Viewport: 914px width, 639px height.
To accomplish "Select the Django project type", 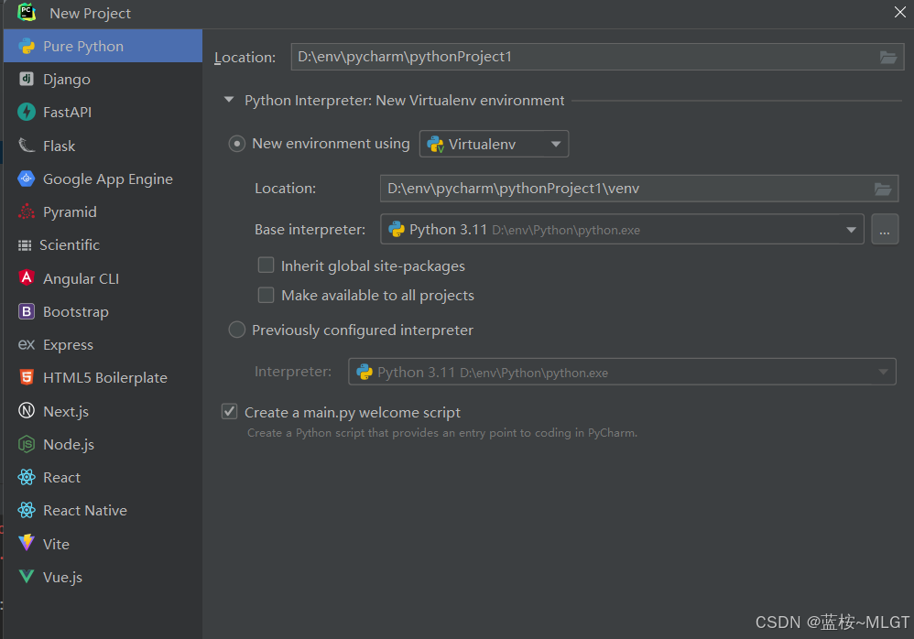I will 103,79.
